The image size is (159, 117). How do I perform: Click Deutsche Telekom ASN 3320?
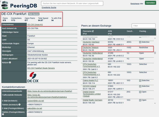pos(110,48)
